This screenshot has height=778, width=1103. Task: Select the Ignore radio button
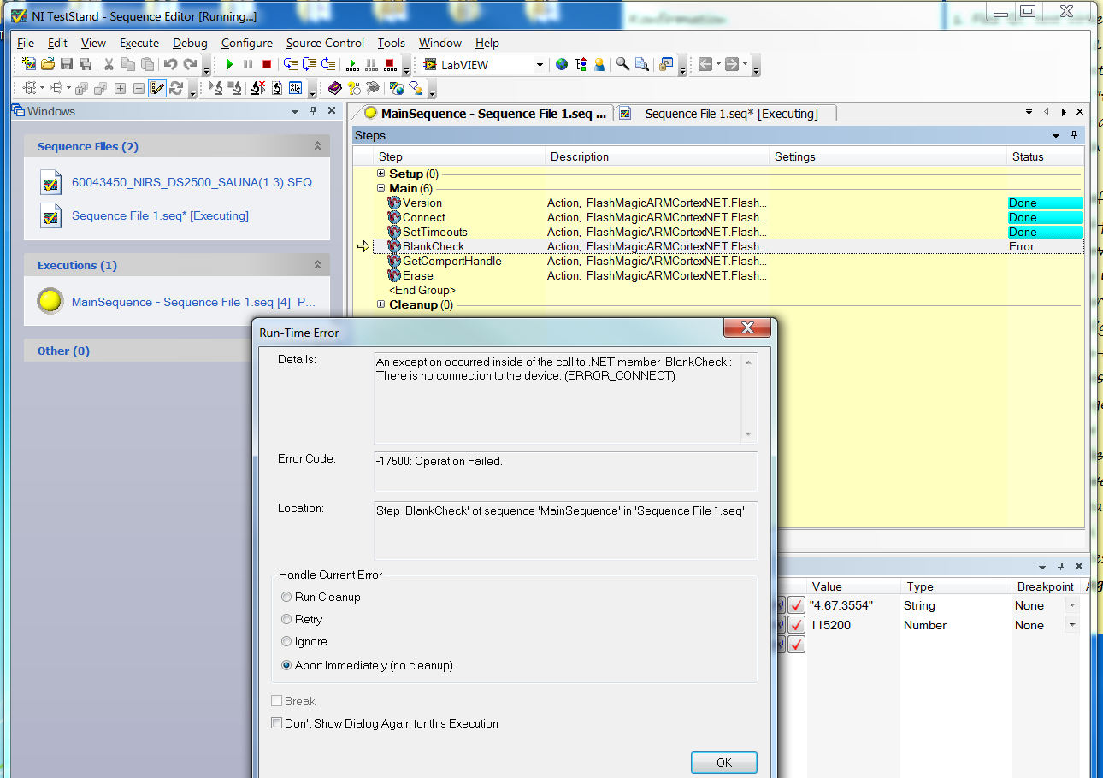pyautogui.click(x=286, y=641)
